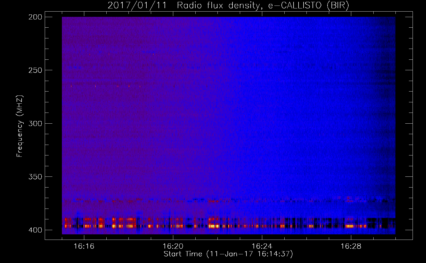Click the 'Start Time (11-Jan-17 16:14:37)' label
This screenshot has width=426, height=263.
pos(228,254)
